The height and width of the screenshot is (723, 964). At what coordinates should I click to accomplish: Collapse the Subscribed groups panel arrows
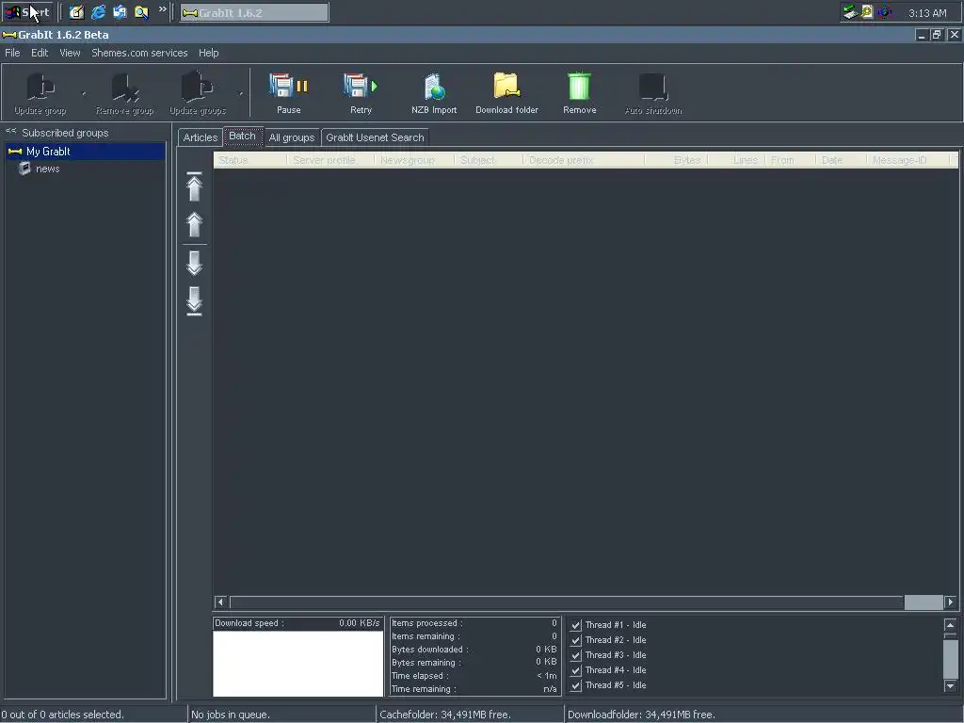point(11,131)
